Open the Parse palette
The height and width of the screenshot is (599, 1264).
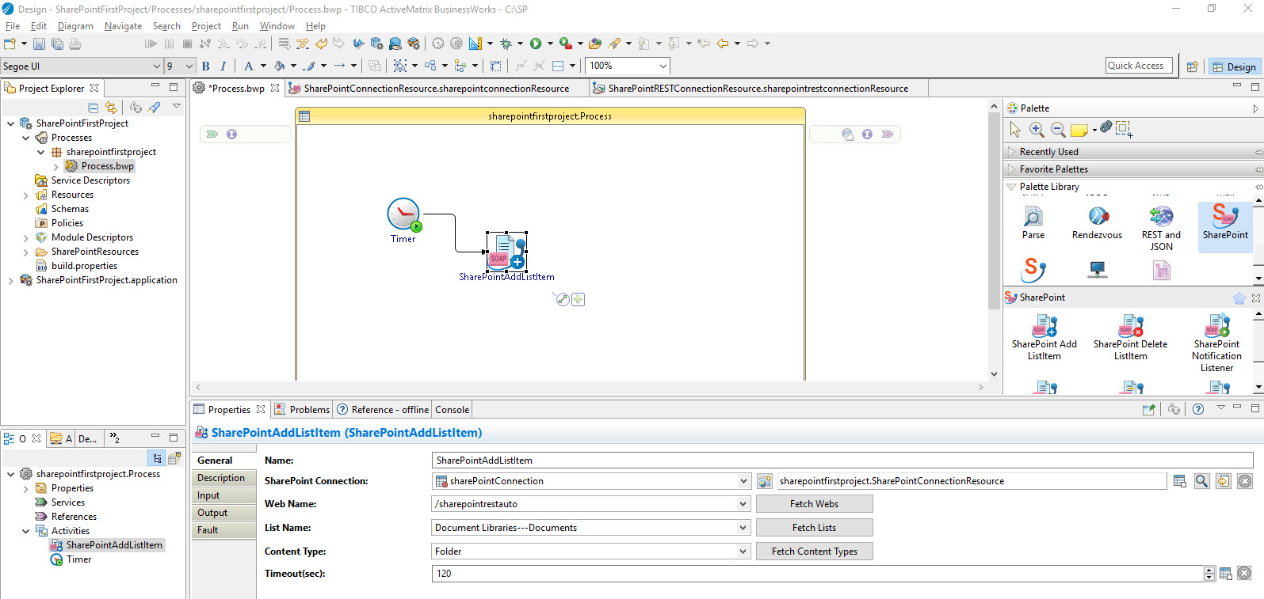point(1033,223)
